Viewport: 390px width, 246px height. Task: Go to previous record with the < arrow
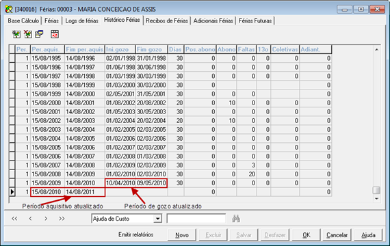[30, 219]
